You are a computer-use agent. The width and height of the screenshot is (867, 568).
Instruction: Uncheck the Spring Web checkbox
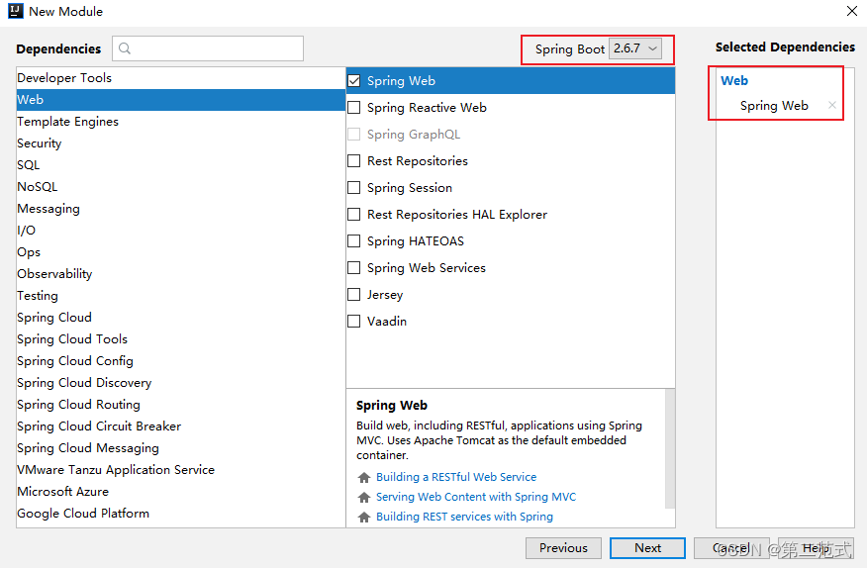[354, 81]
